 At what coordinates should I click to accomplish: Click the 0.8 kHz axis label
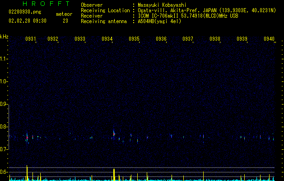[x=4, y=127]
